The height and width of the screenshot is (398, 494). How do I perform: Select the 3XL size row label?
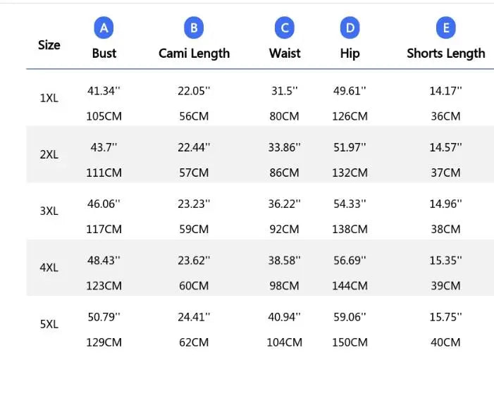pos(49,211)
